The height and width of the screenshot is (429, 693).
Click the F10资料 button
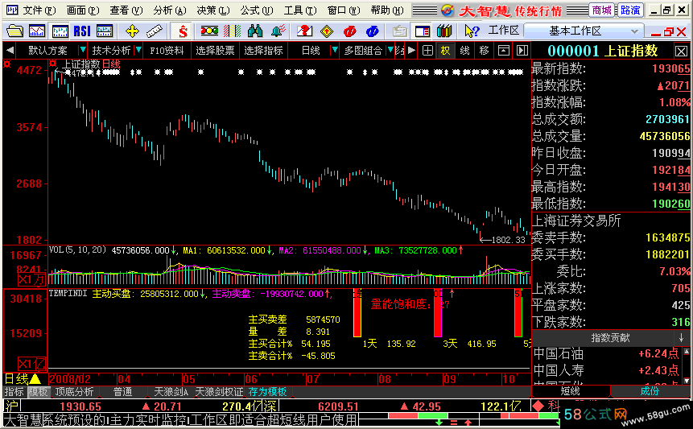(167, 51)
